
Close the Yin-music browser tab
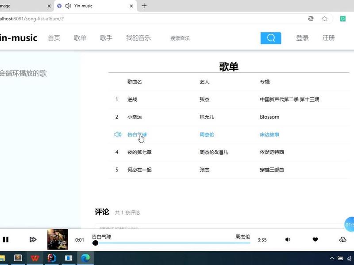[x=131, y=6]
